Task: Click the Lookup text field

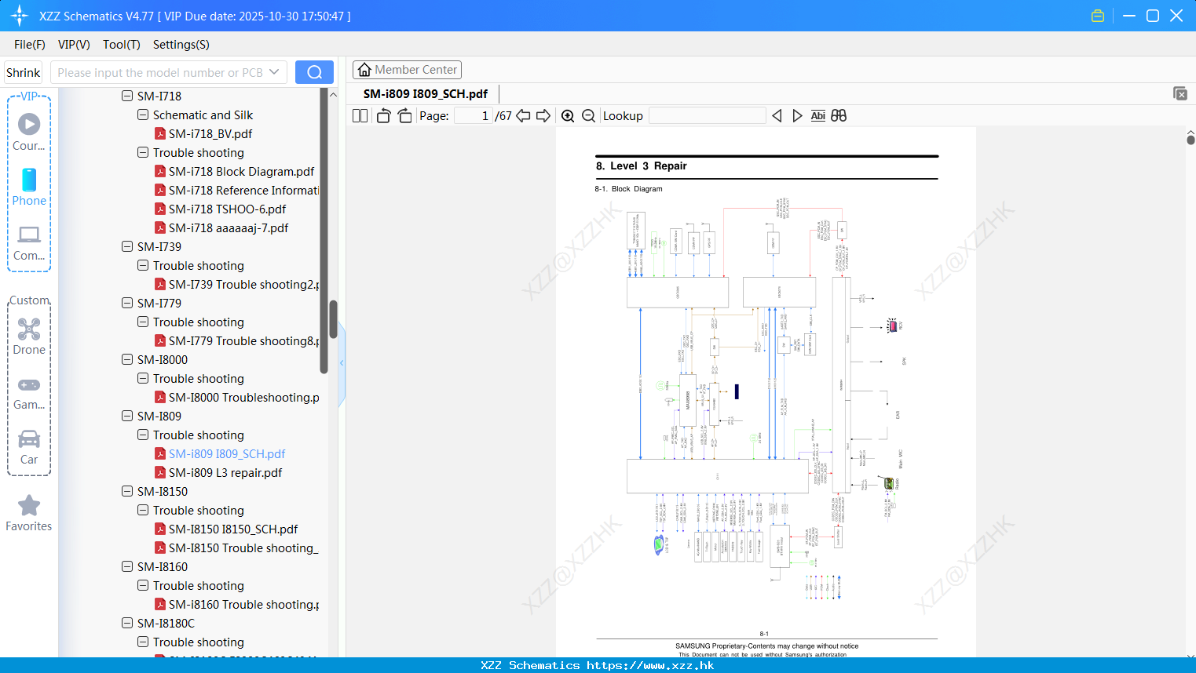Action: click(707, 115)
